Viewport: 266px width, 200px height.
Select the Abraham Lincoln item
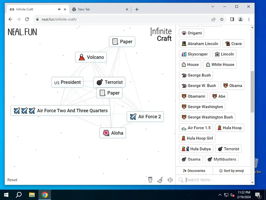click(200, 43)
